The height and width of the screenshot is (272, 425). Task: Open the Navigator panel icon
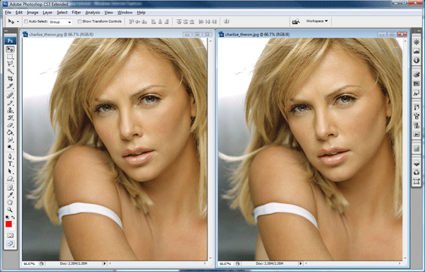coord(416,42)
